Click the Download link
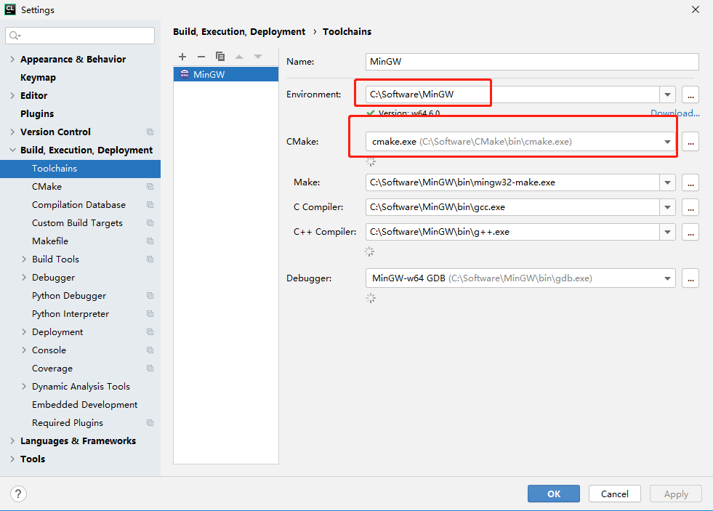 (x=674, y=113)
